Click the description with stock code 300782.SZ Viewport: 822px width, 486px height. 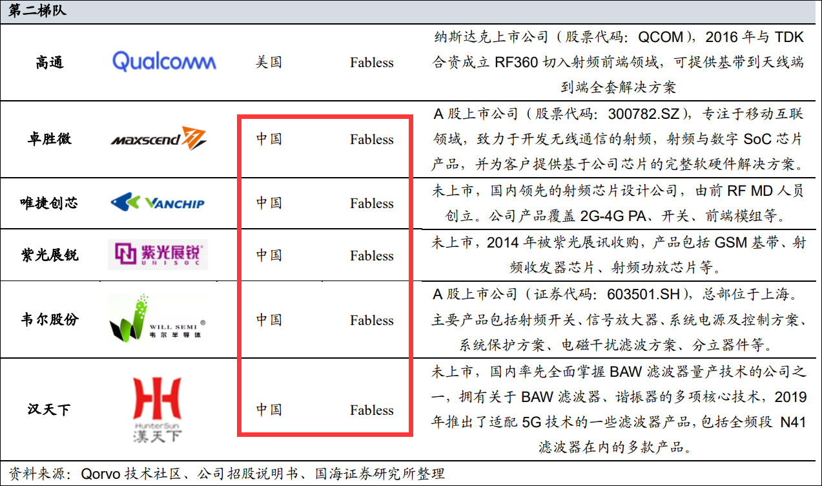click(x=618, y=139)
